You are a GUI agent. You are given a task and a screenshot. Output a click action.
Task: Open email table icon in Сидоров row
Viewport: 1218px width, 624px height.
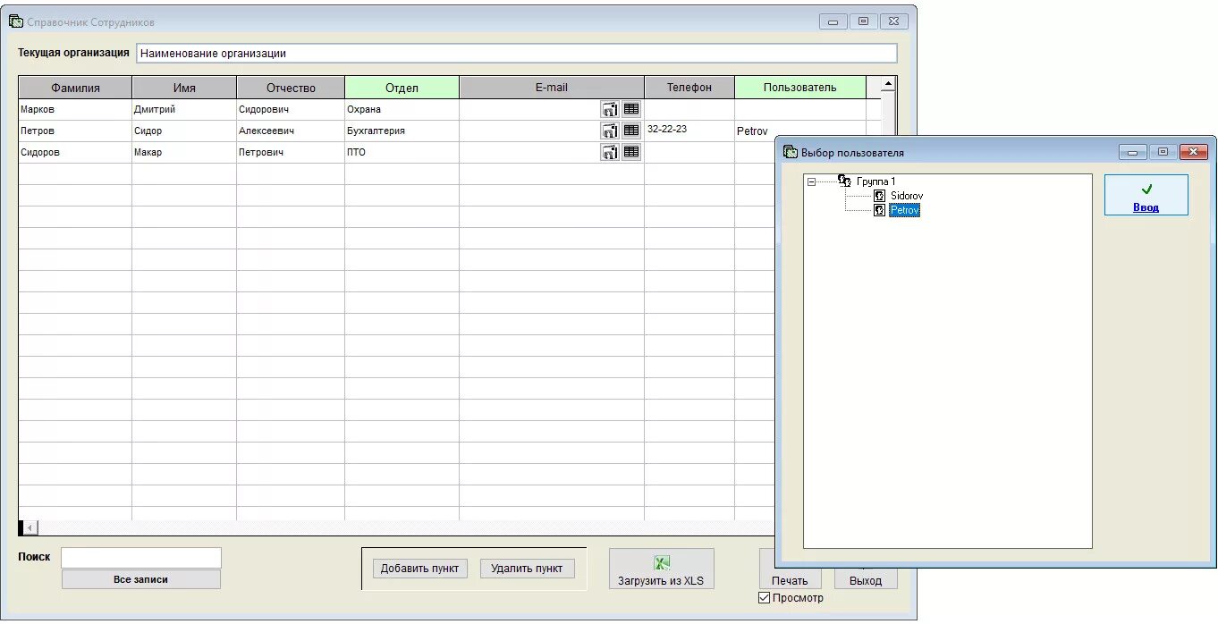[x=631, y=152]
